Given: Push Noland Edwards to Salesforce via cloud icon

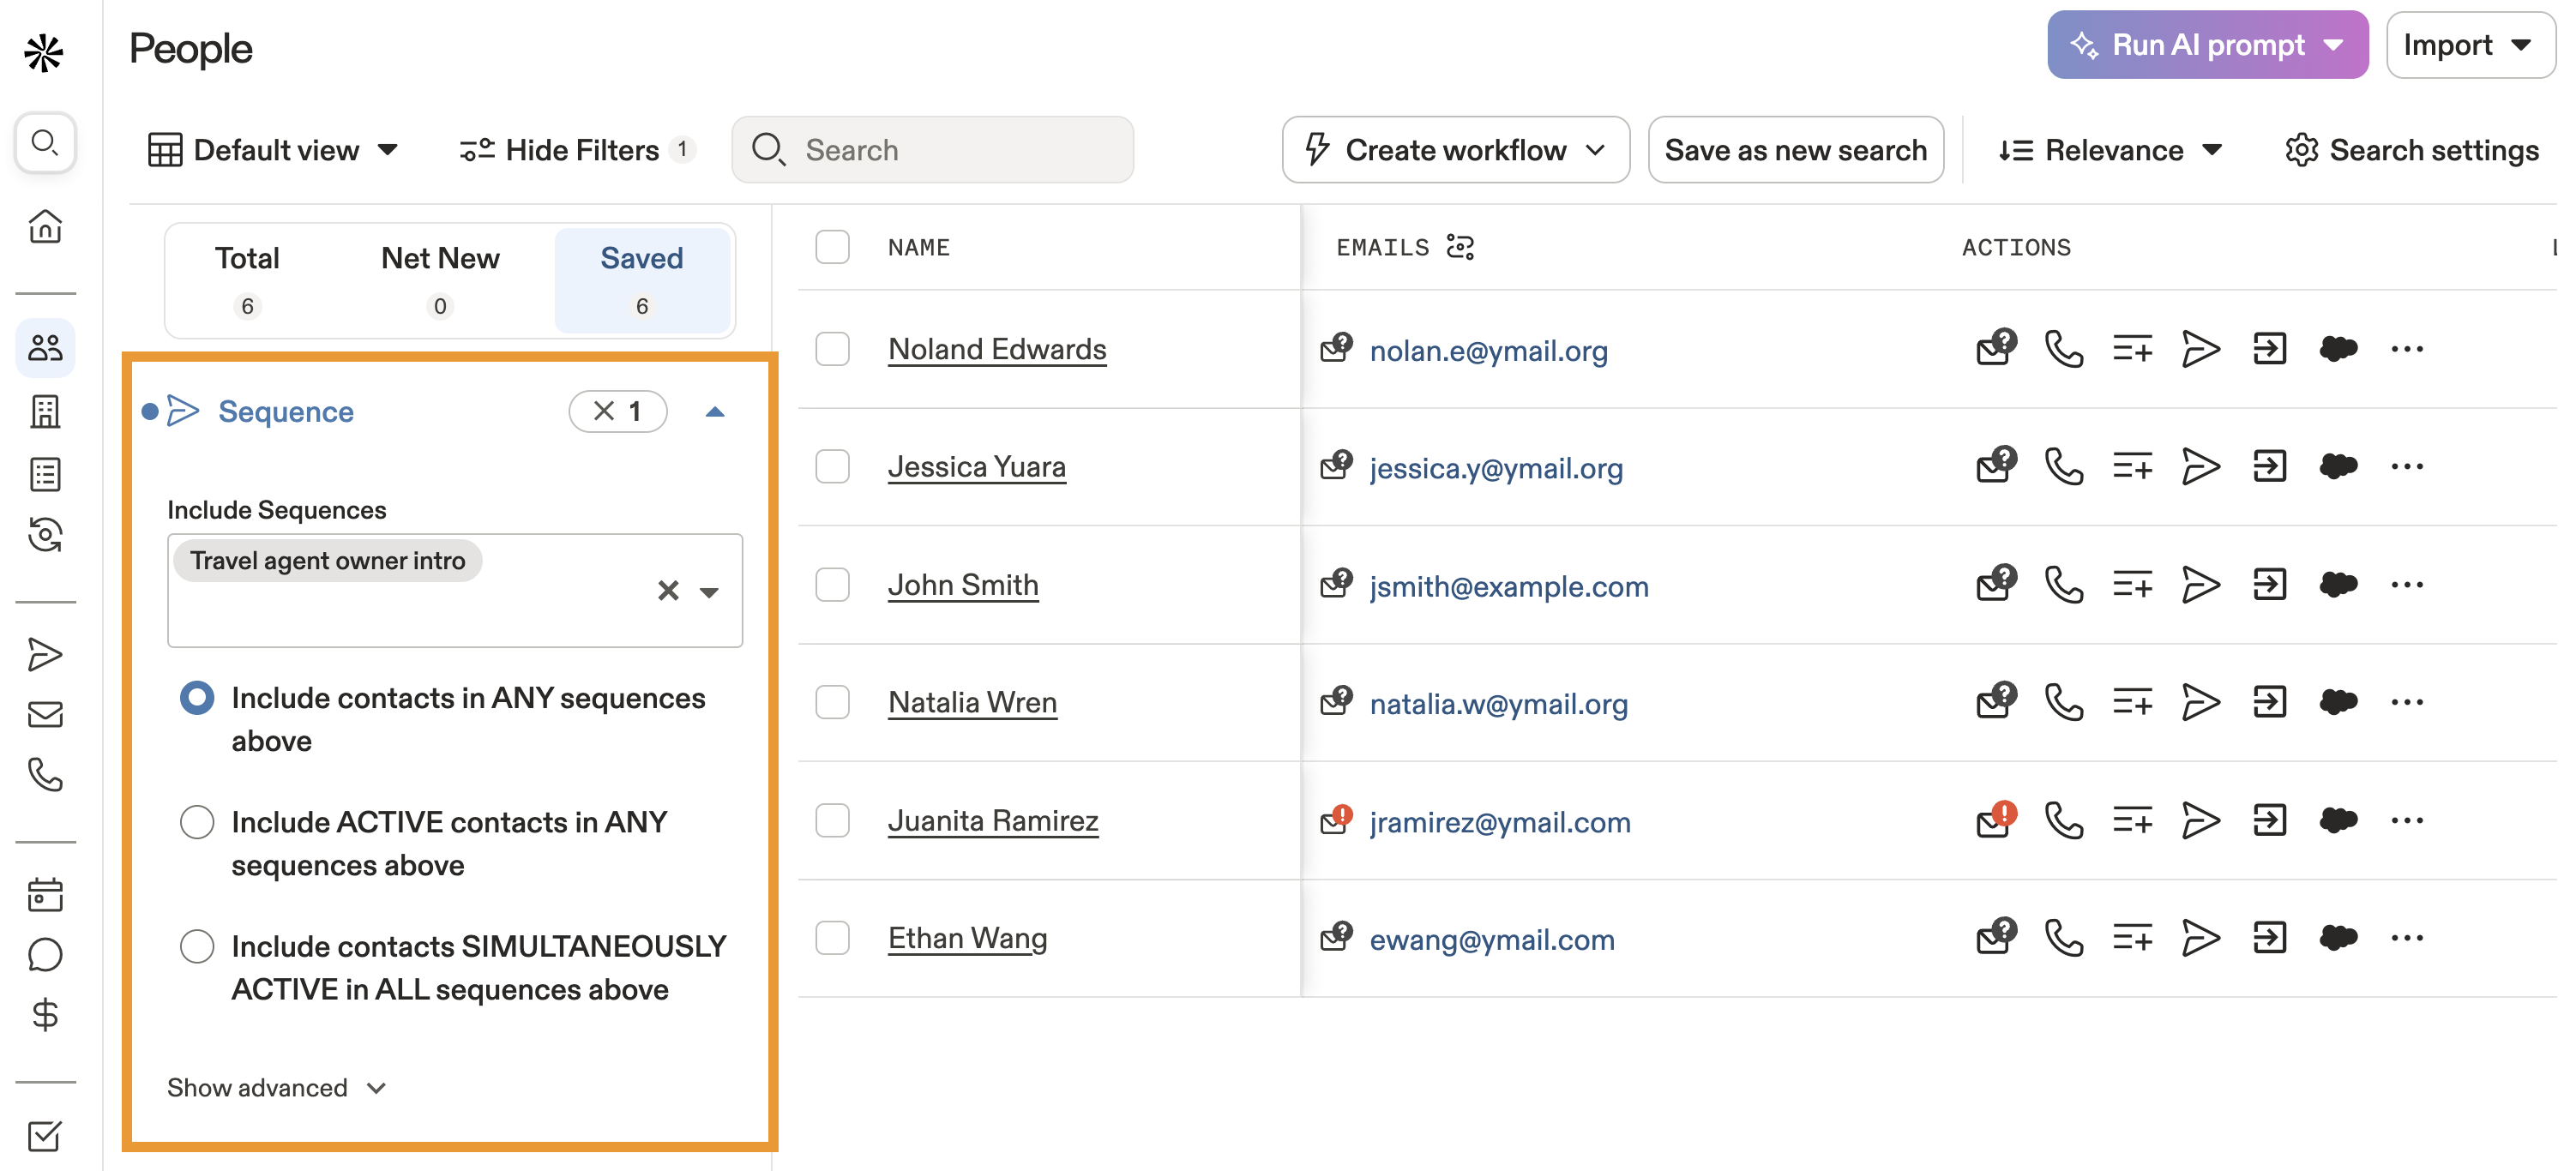Looking at the screenshot, I should click(x=2339, y=348).
